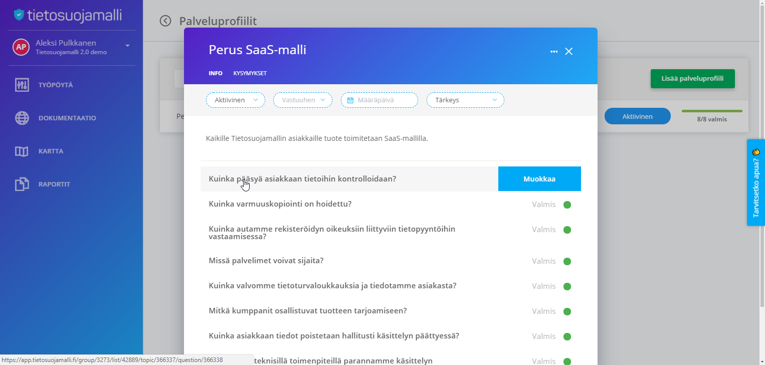765x365 pixels.
Task: Close the Perus SaaS-malli dialog
Action: point(568,51)
